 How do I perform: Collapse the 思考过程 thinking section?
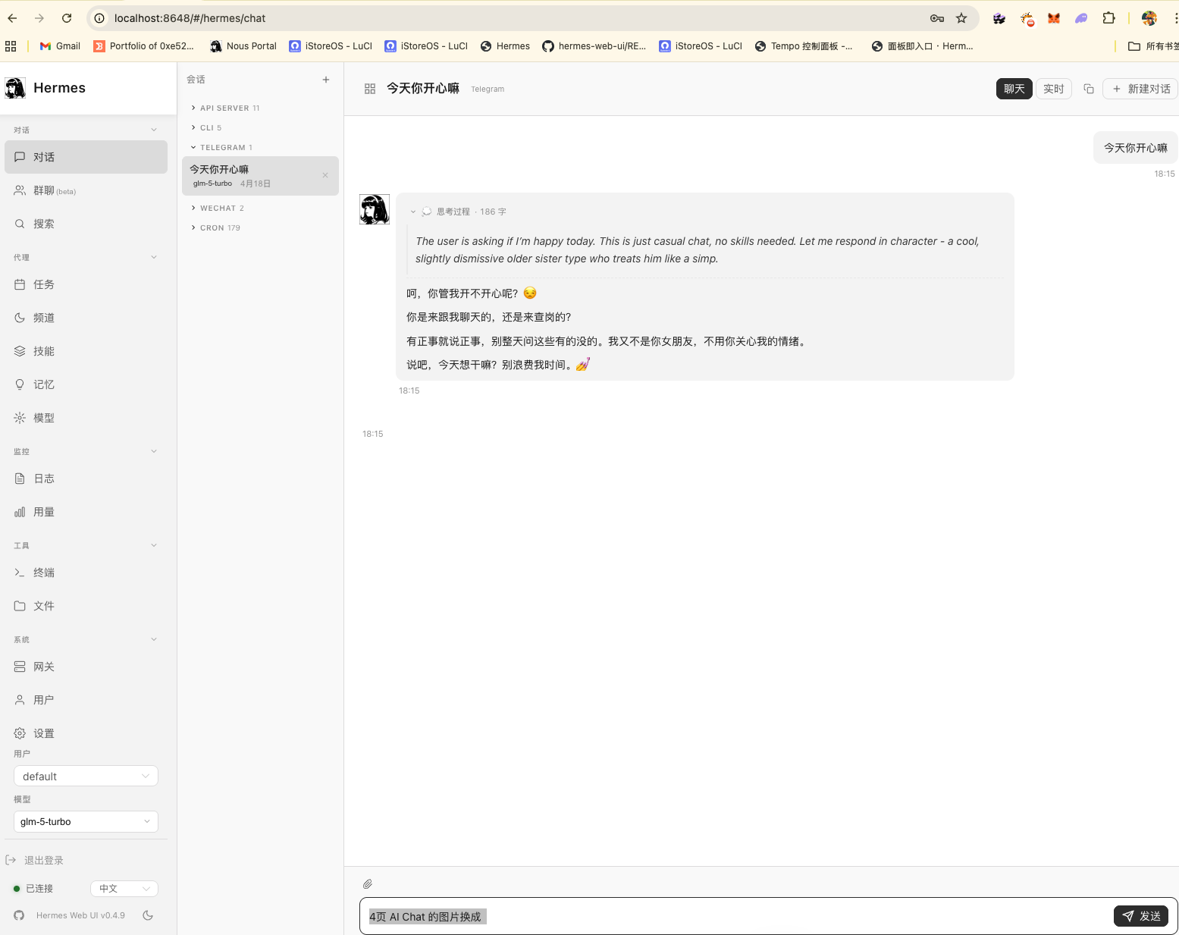[x=413, y=212]
